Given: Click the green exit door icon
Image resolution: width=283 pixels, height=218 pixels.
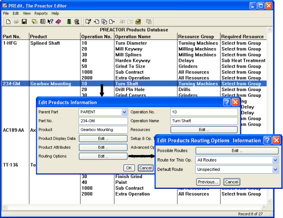Looking at the screenshot, I should 69,22.
